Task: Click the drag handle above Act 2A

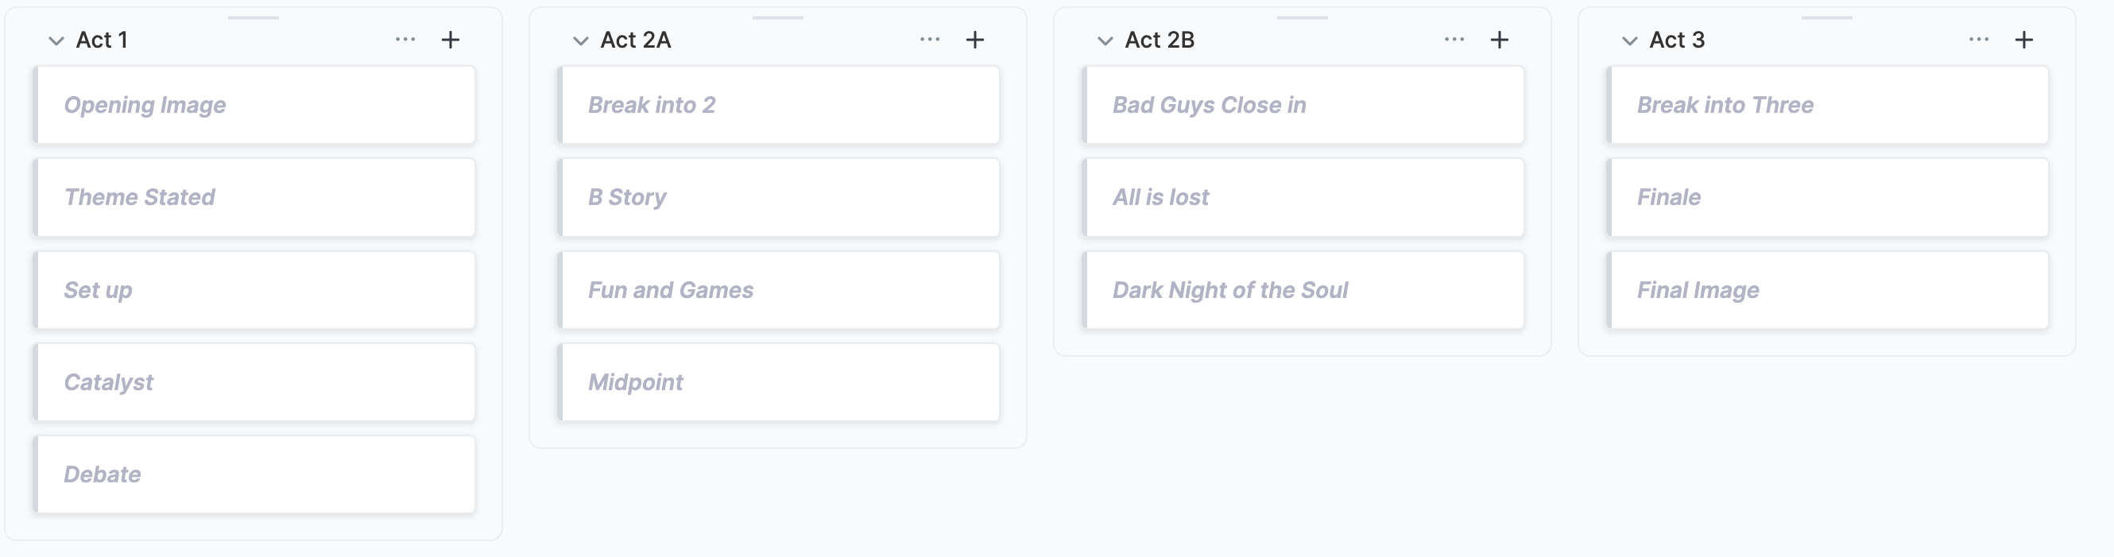Action: (777, 17)
